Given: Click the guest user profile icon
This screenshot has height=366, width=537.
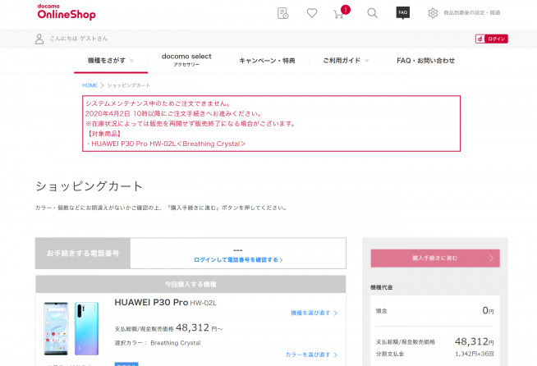Looking at the screenshot, I should click(x=39, y=39).
